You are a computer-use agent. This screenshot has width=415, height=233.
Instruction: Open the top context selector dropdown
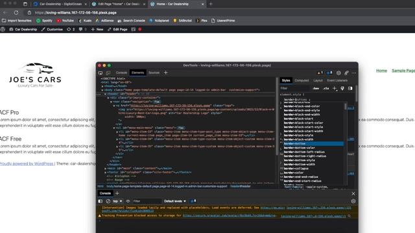(117, 201)
